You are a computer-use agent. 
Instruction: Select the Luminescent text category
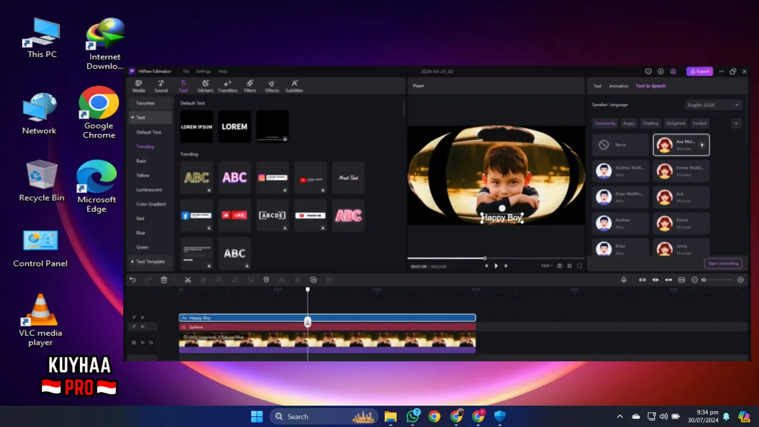[x=149, y=190]
